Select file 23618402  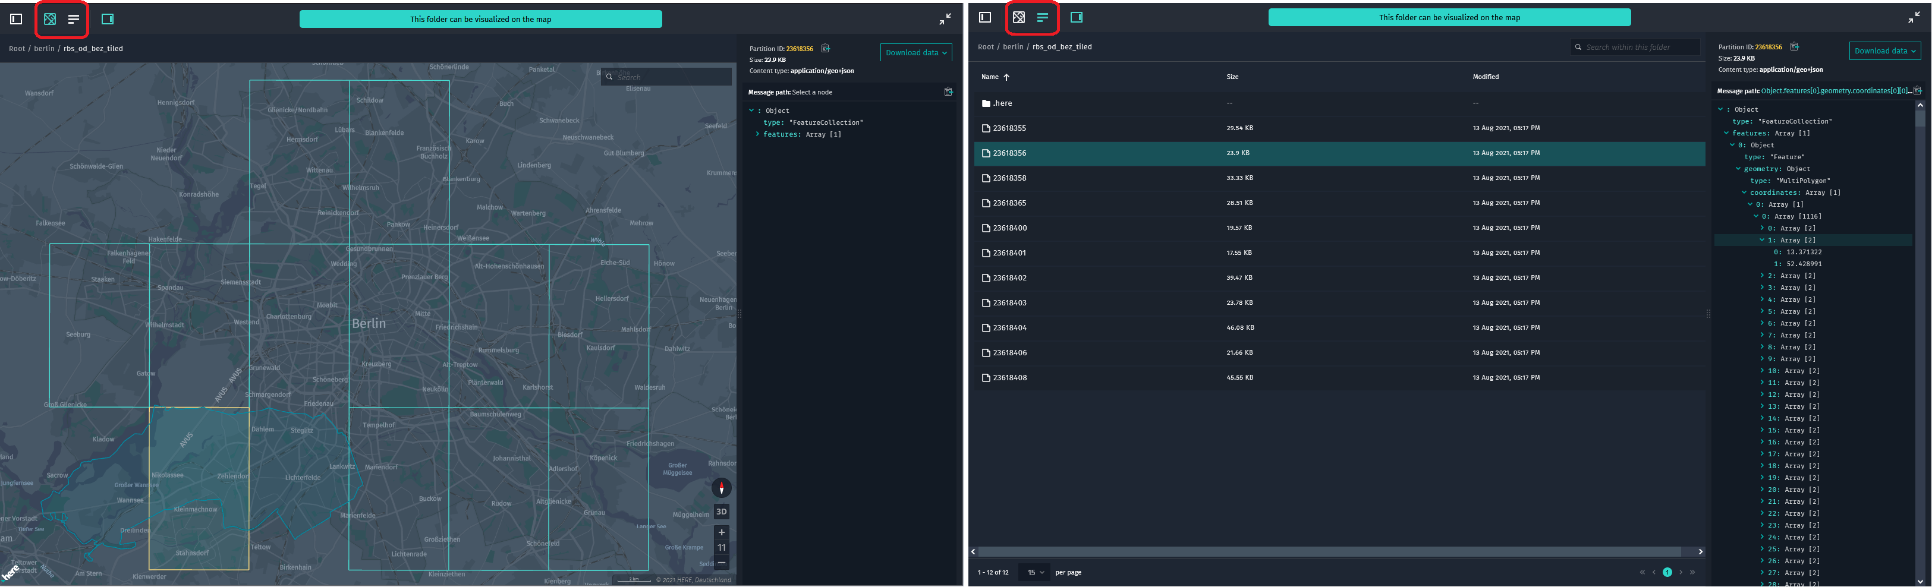pyautogui.click(x=1339, y=277)
